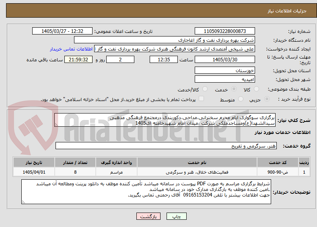Click need date cell 1405/04/01

click(x=34, y=172)
